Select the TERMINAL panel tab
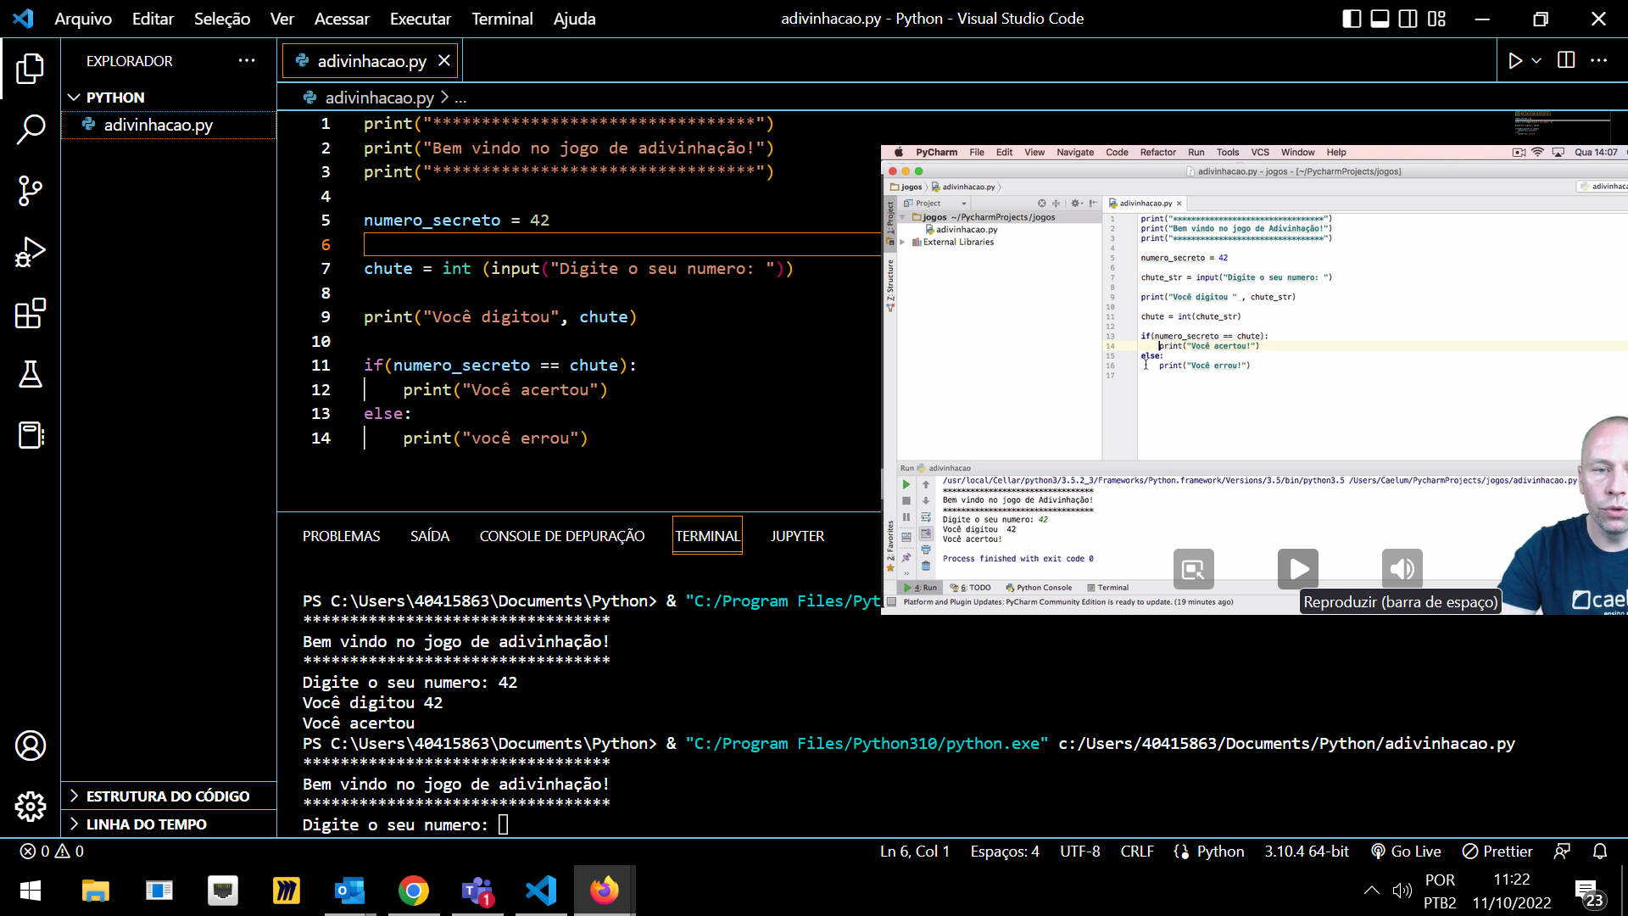1628x916 pixels. [707, 536]
